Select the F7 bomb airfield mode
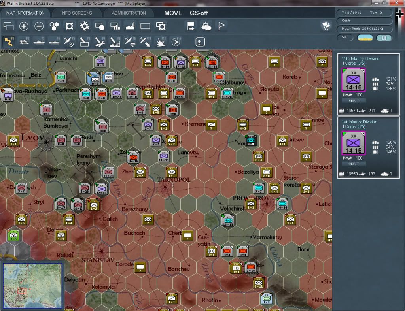 point(100,41)
